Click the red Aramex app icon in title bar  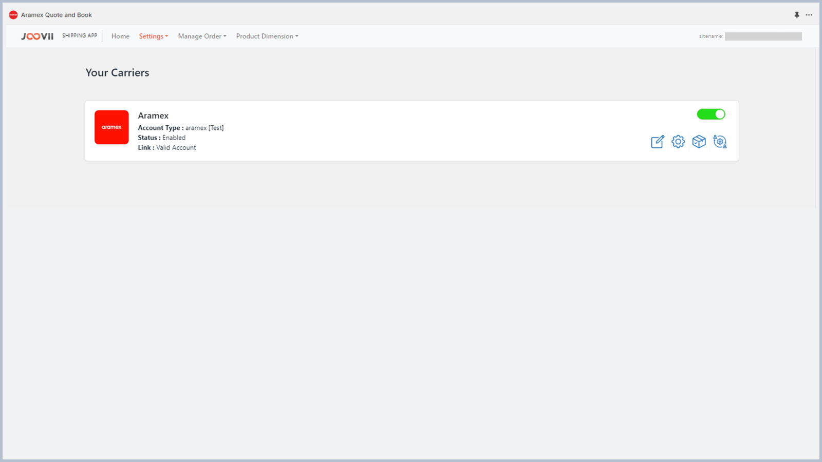[x=13, y=15]
